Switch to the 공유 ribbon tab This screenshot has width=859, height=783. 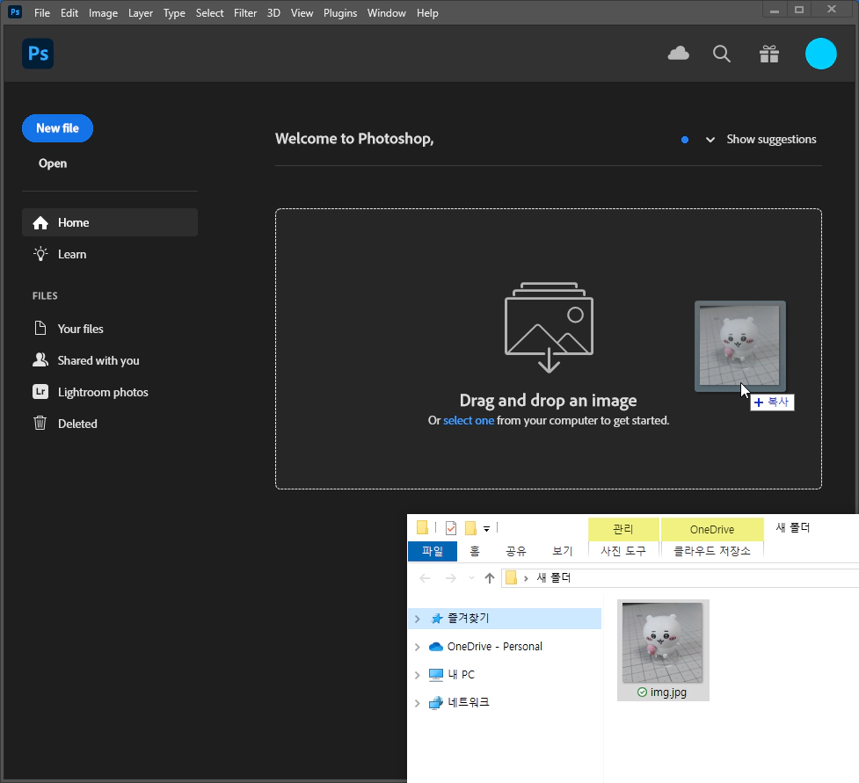click(515, 551)
